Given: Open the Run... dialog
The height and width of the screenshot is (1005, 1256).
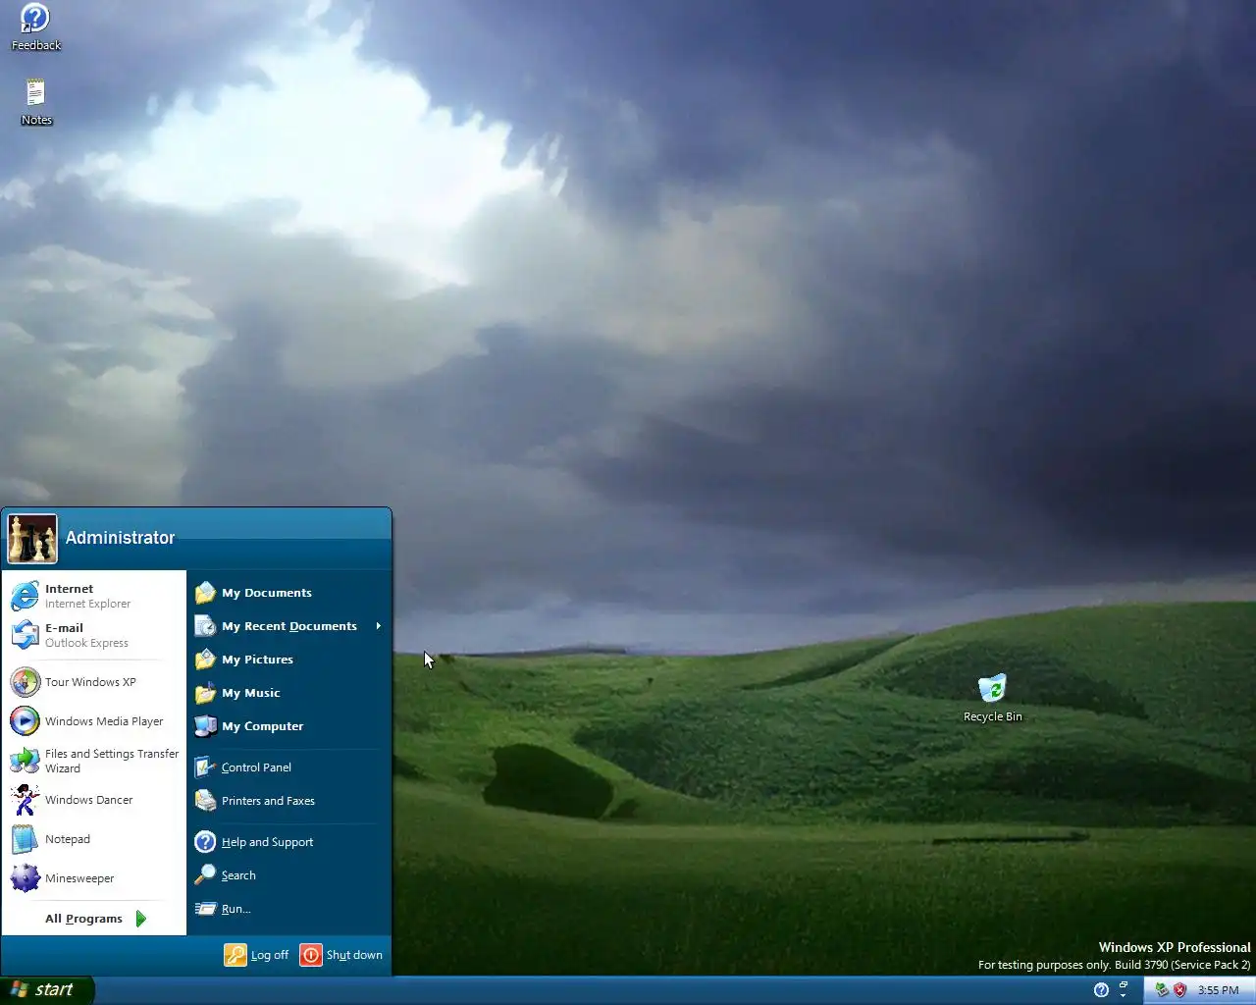Looking at the screenshot, I should (288, 909).
